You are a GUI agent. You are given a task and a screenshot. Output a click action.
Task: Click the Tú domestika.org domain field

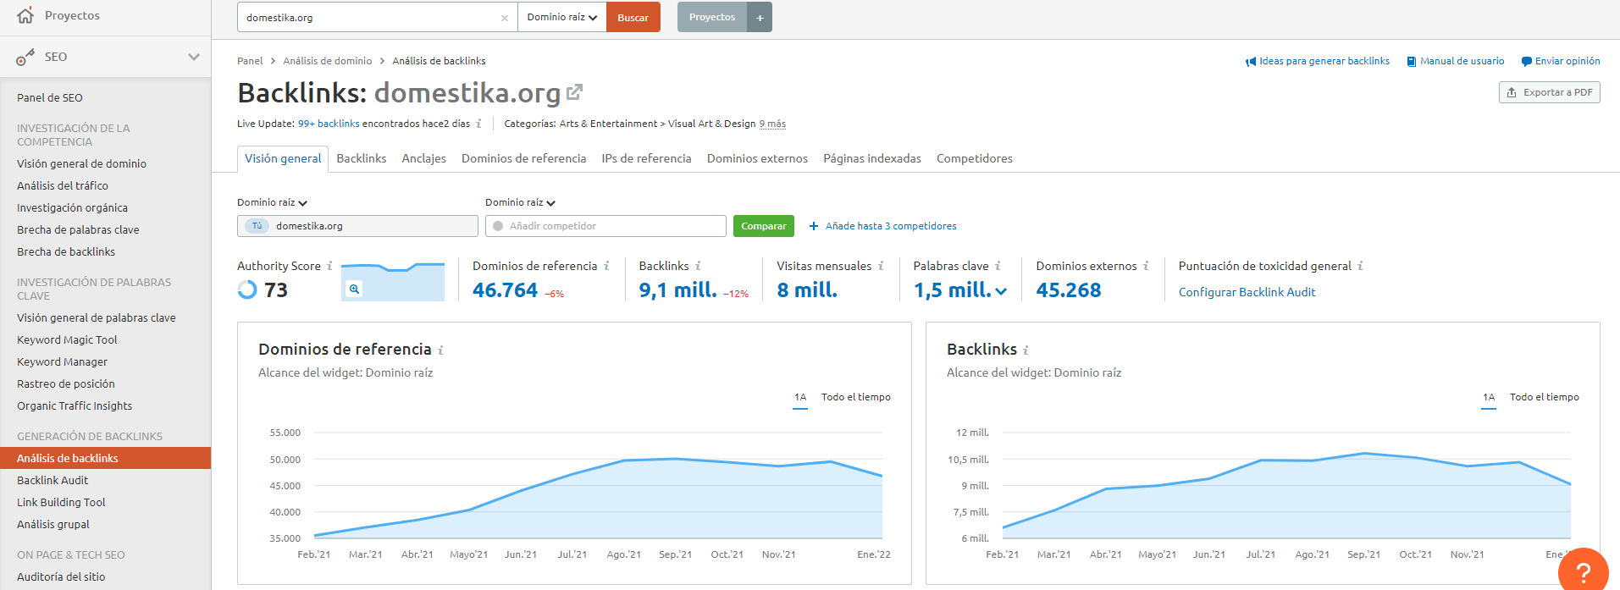(x=357, y=226)
